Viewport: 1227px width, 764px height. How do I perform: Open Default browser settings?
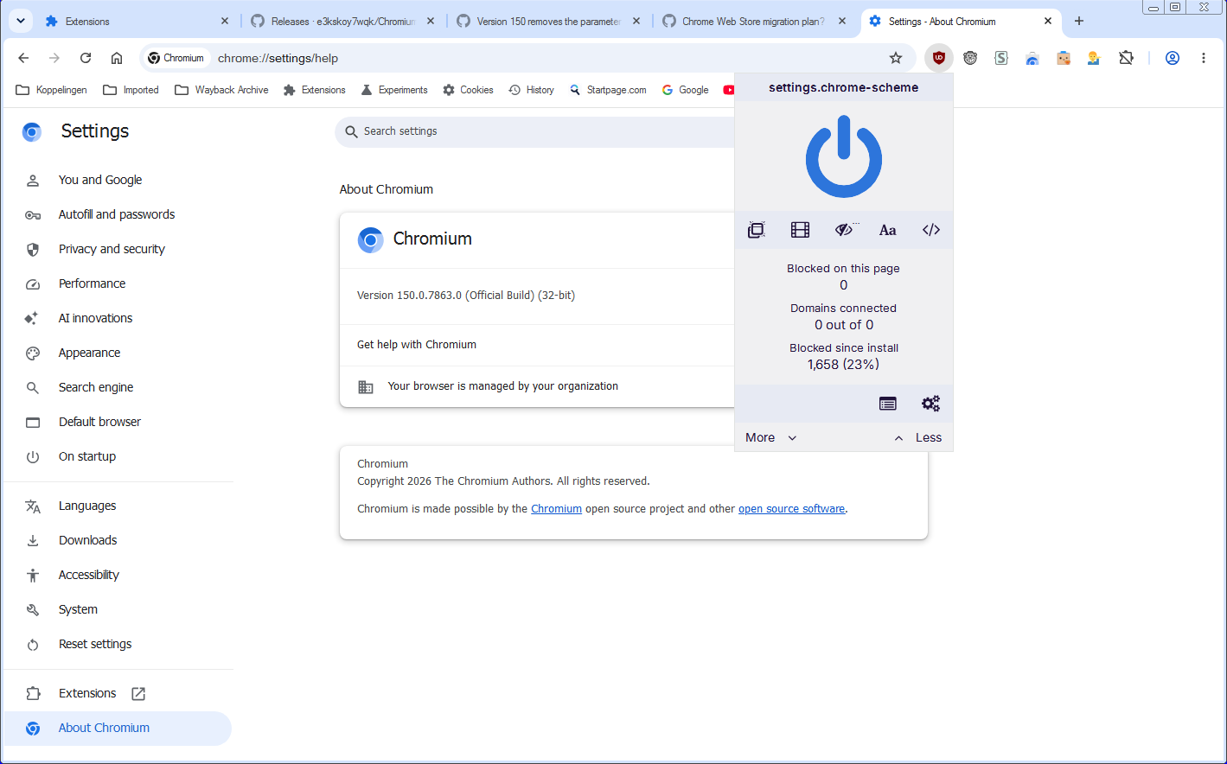point(118,422)
